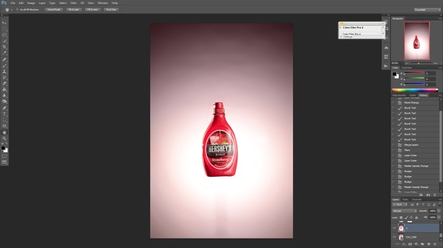Select the Paint Bucket tool
Viewport: 443px width, 248px height.
(x=4, y=90)
